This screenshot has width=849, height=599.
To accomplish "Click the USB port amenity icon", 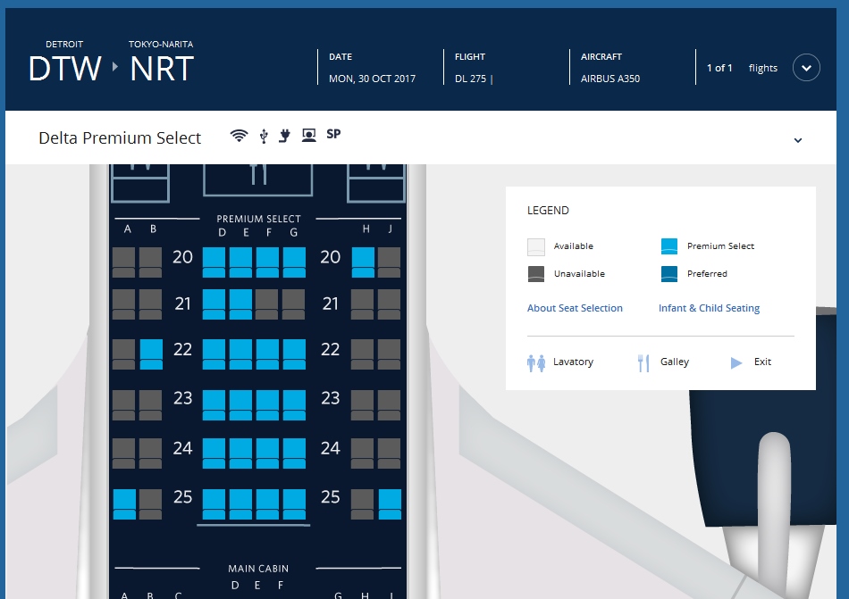I will click(x=263, y=136).
